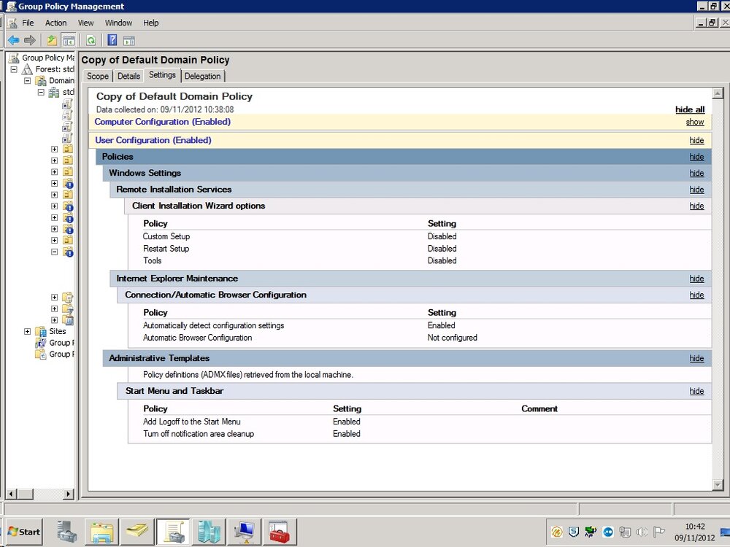Open Windows Explorer from the taskbar
The image size is (730, 547).
point(102,532)
